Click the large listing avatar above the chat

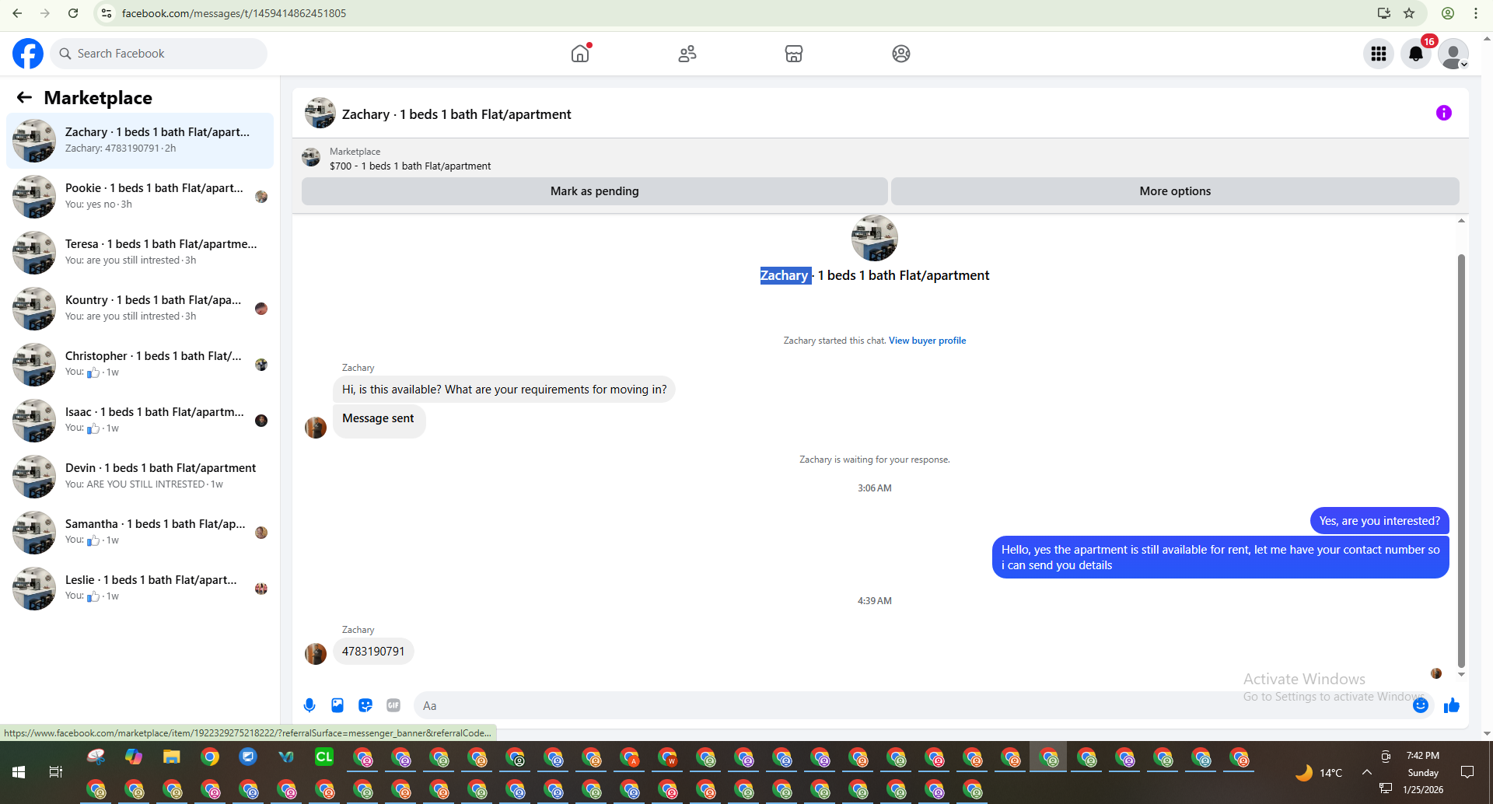[x=875, y=238]
